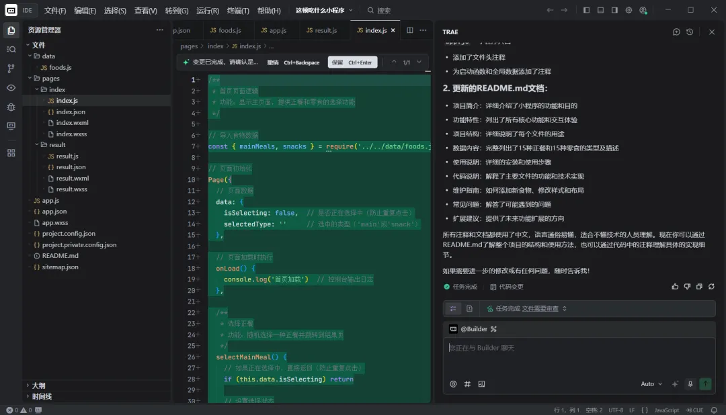The image size is (726, 415).
Task: Split the editor to the right
Action: [x=410, y=30]
